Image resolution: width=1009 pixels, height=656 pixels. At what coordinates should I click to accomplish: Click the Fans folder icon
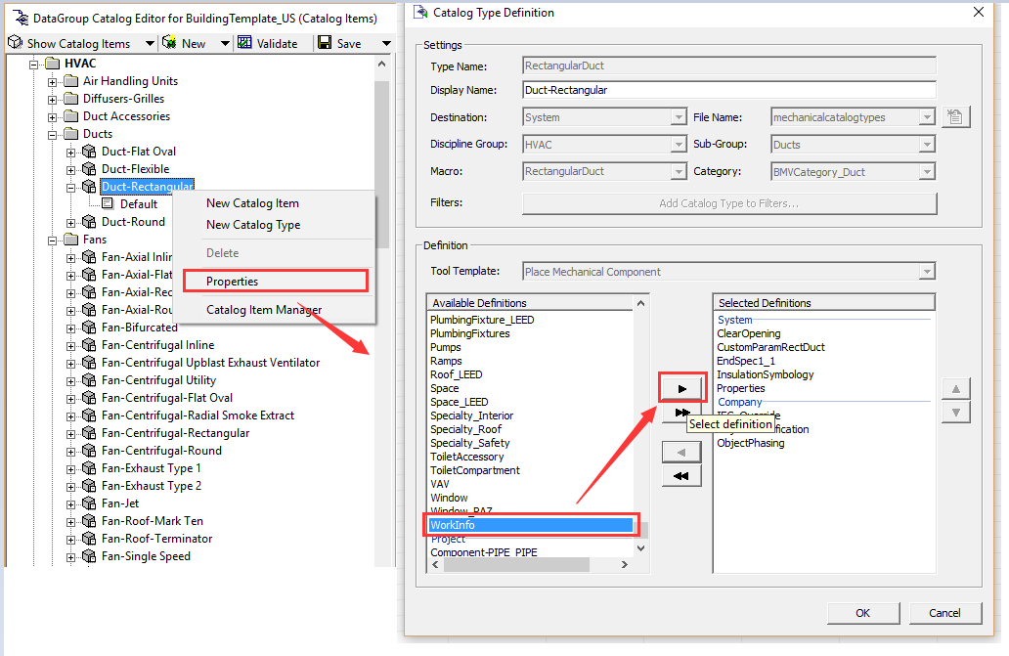tap(70, 240)
